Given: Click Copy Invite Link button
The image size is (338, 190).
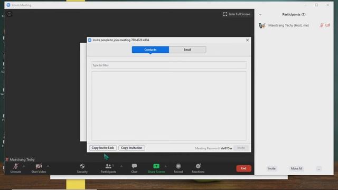Looking at the screenshot, I should coord(102,148).
